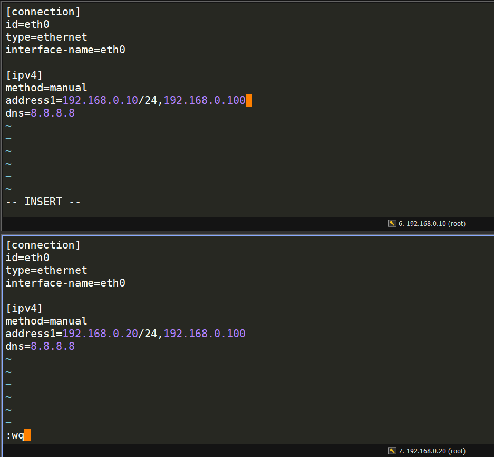Click method=manual in the top terminal pane
This screenshot has height=457, width=494.
pos(46,88)
